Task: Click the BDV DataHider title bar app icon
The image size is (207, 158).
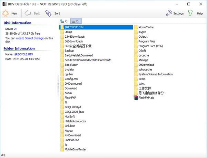Action: click(4, 4)
